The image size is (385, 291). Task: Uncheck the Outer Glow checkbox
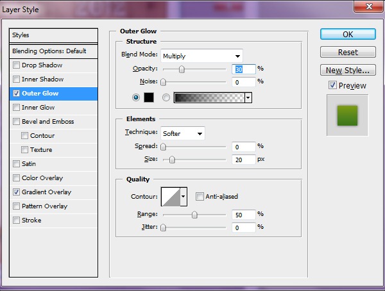point(16,94)
